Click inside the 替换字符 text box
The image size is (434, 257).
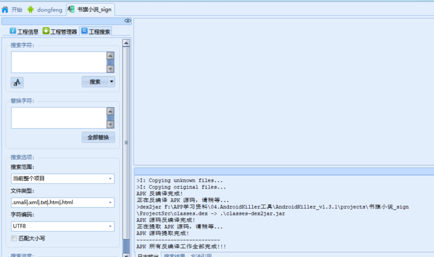tap(59, 118)
